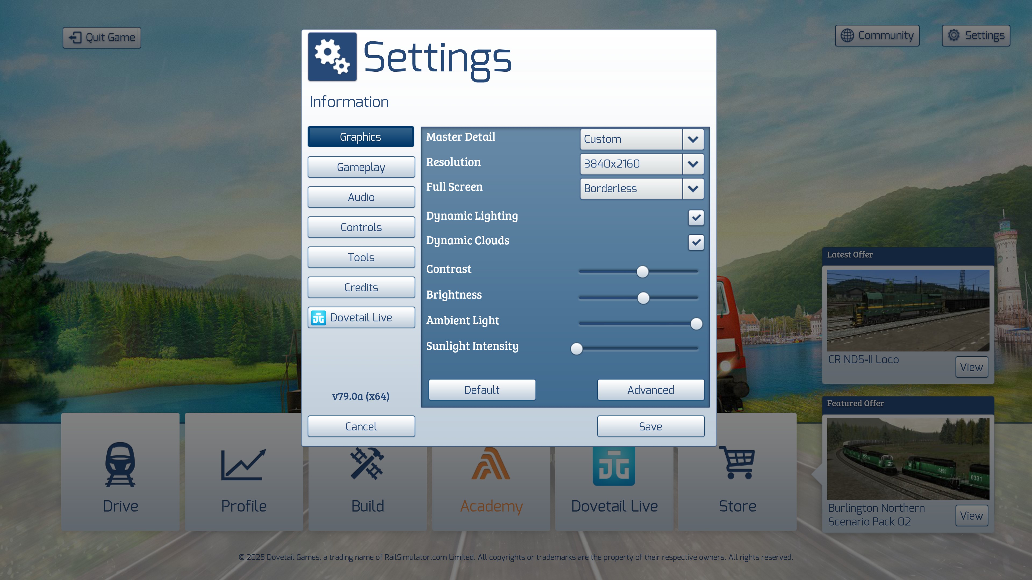Click the Sunlight Intensity slider handle
The image size is (1032, 580).
tap(576, 349)
